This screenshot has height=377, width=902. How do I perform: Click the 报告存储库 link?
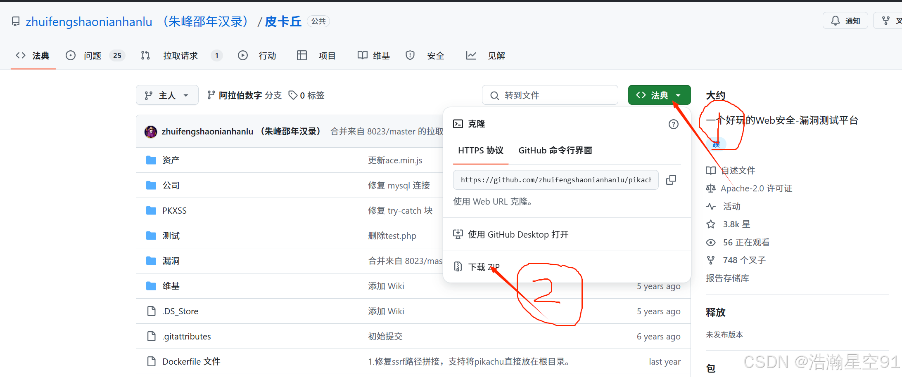pos(727,278)
